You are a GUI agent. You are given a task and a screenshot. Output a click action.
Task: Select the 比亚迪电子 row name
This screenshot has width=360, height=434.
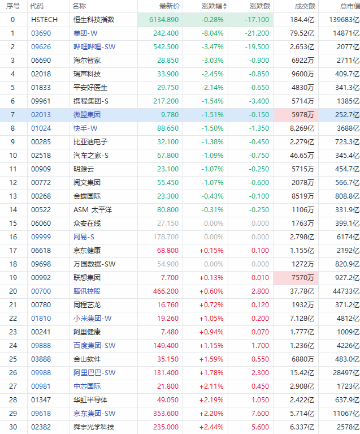pyautogui.click(x=90, y=141)
